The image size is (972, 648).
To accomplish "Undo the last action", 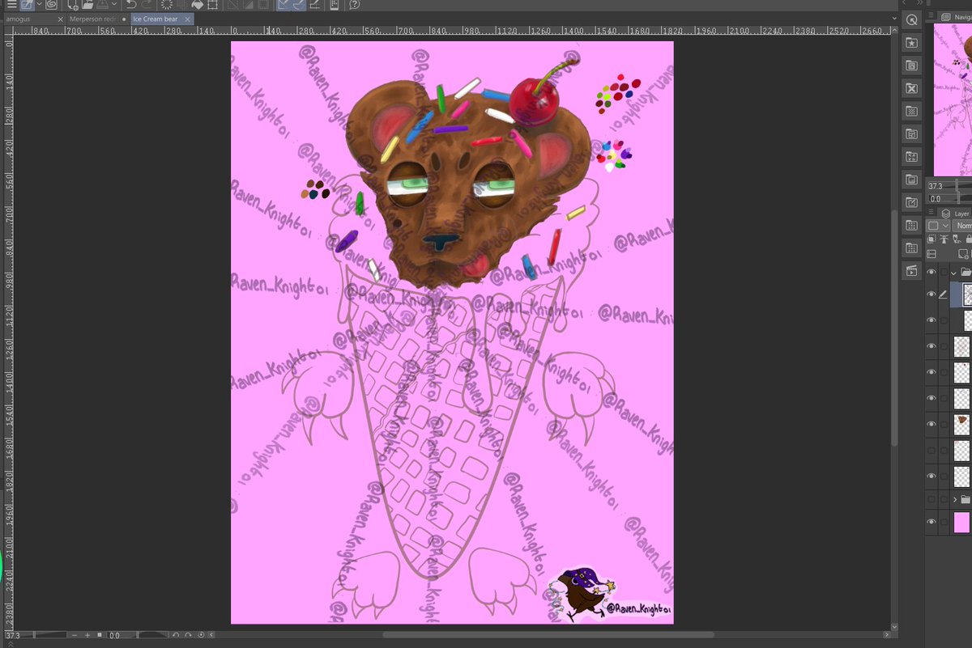I will click(132, 5).
